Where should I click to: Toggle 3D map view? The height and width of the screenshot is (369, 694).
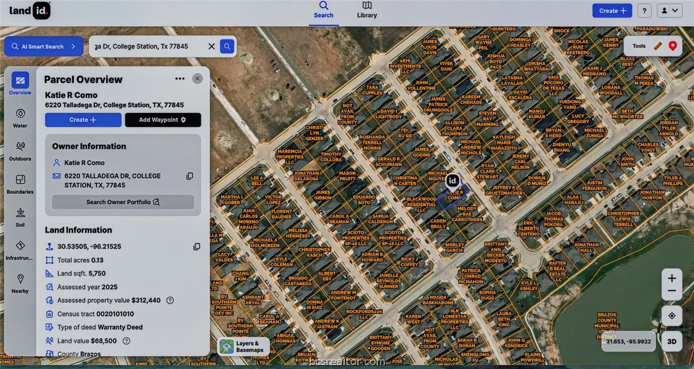672,342
